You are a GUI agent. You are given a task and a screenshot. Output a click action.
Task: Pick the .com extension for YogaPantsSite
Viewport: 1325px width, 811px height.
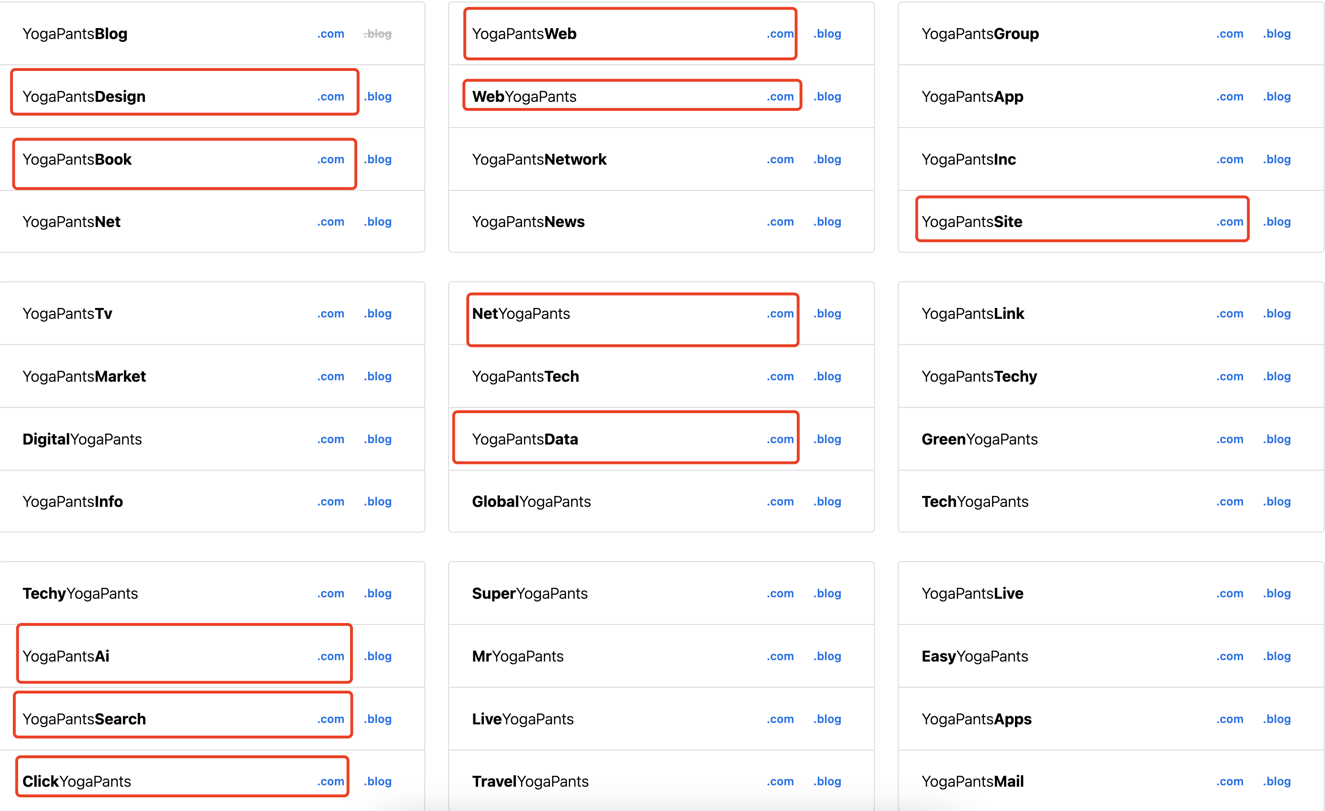[x=1230, y=221]
